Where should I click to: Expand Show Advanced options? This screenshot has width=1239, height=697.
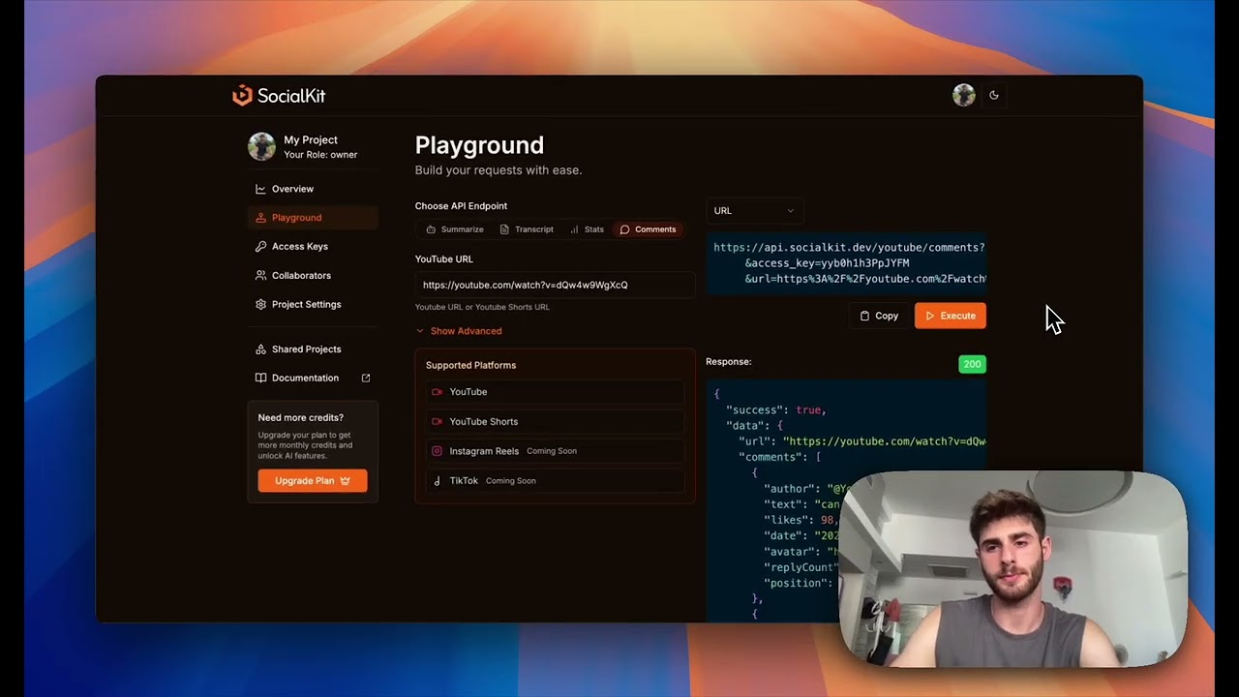459,331
